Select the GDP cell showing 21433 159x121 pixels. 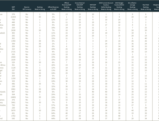click(13, 17)
